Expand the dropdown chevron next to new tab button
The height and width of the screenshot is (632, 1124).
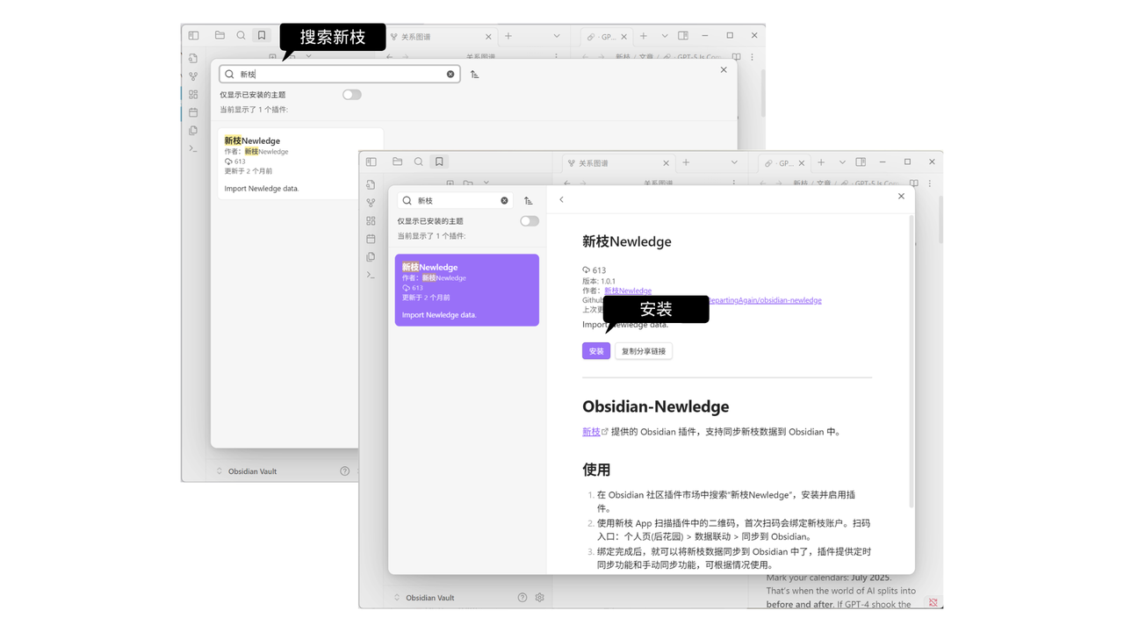pyautogui.click(x=736, y=162)
